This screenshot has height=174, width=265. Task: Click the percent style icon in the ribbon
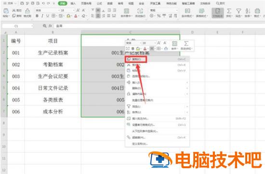[x=159, y=16]
